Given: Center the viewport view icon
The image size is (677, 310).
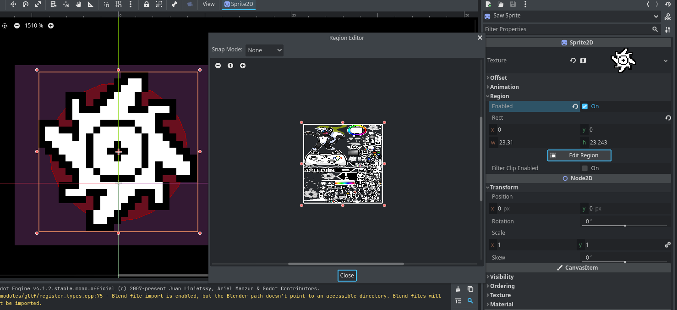Looking at the screenshot, I should tap(5, 26).
